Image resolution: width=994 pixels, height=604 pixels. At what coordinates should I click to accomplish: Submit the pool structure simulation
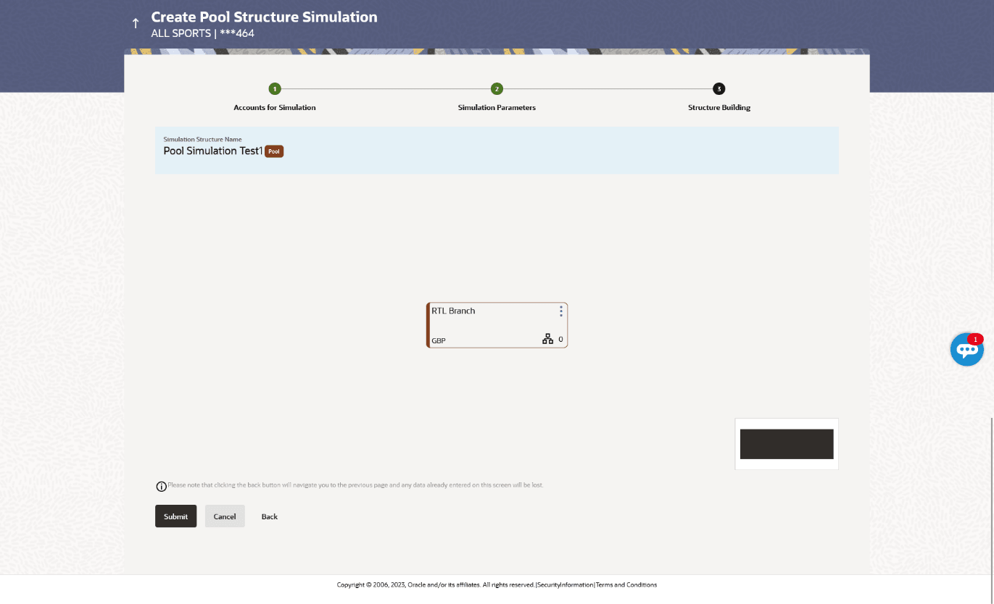[175, 516]
